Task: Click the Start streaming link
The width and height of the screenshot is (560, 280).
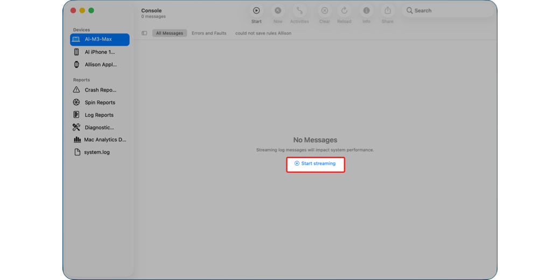Action: pos(315,164)
